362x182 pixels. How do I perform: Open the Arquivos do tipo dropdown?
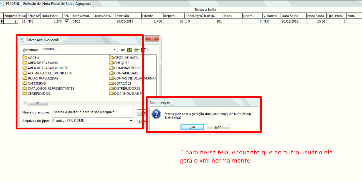(131, 121)
